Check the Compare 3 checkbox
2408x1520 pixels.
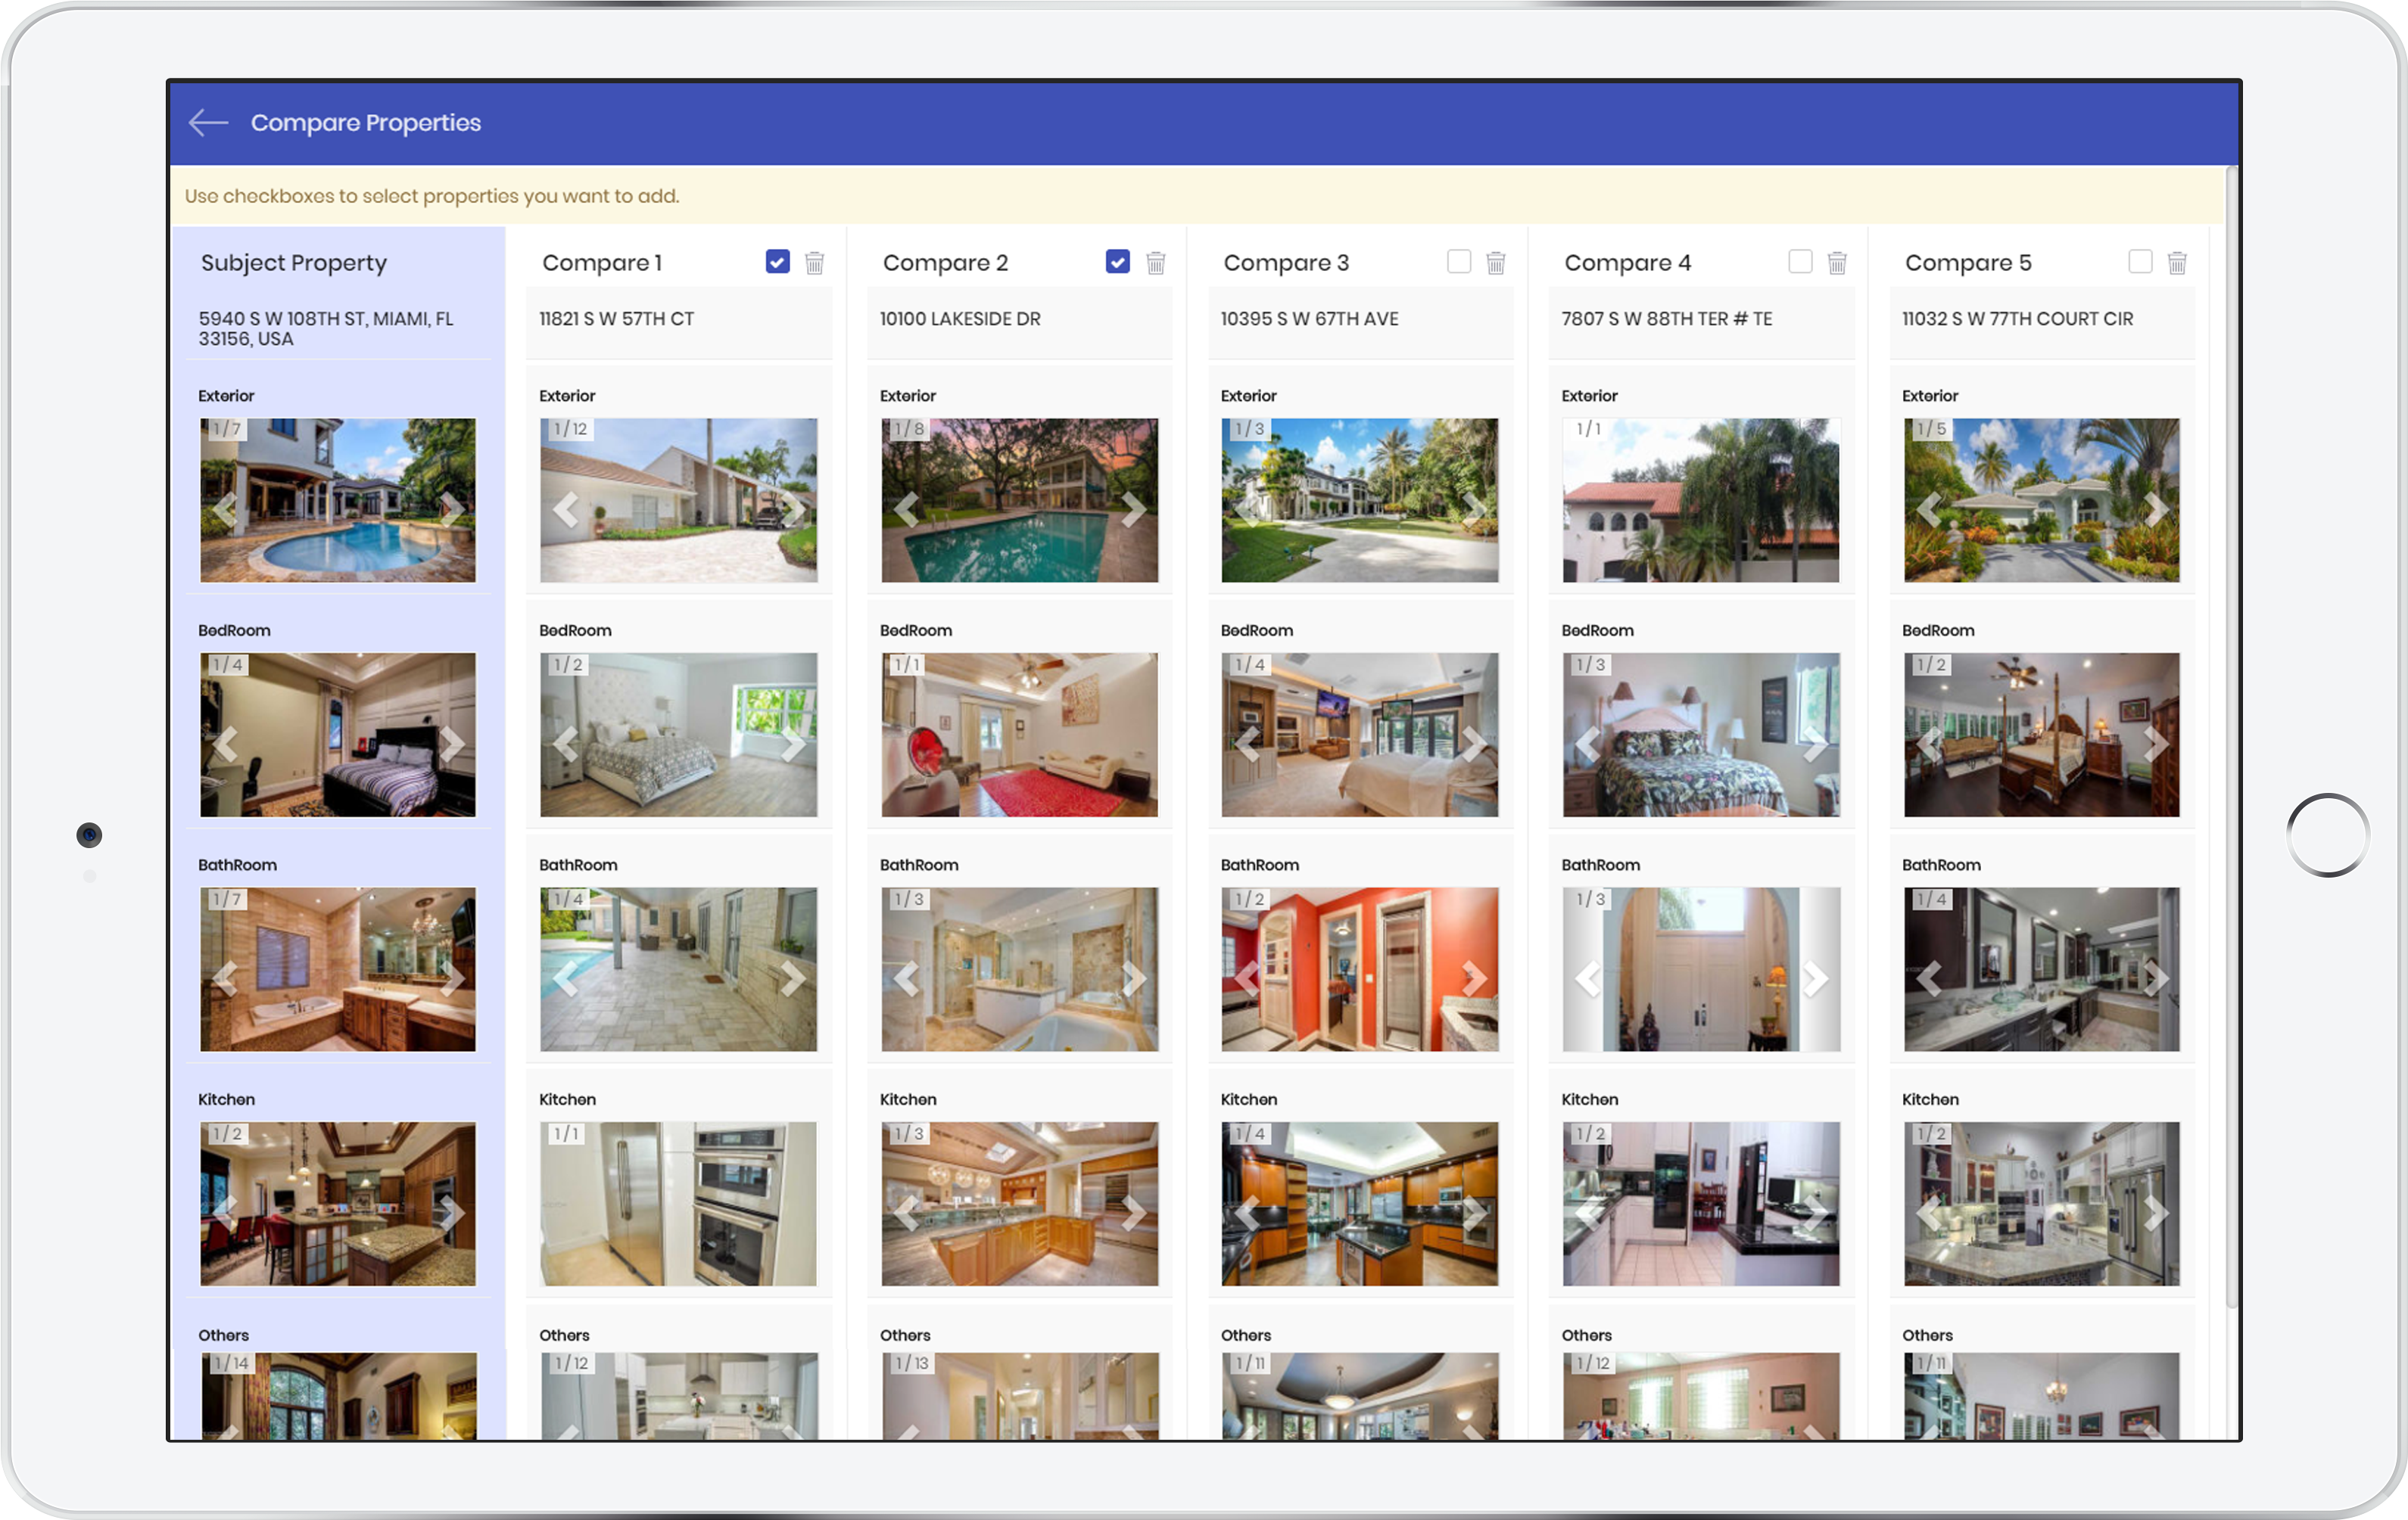1459,262
